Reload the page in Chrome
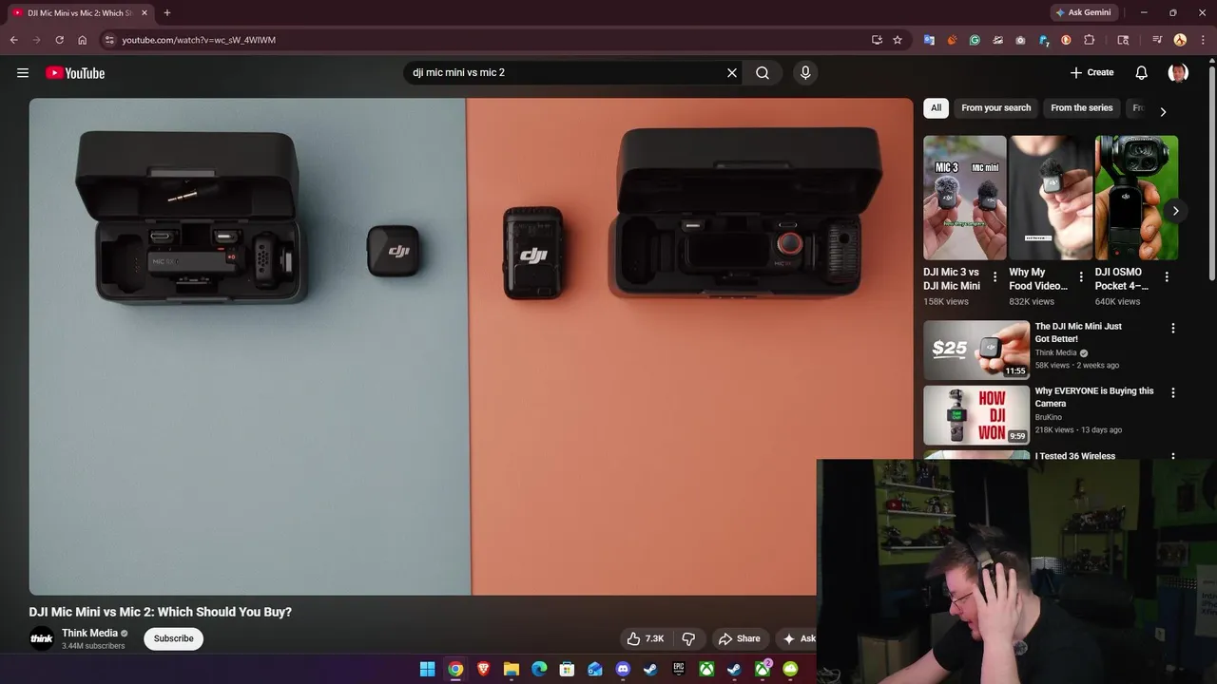Screen dimensions: 1217x684 click(x=59, y=40)
